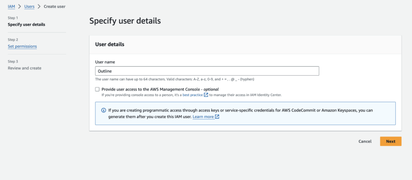This screenshot has height=180, width=412.
Task: Click the info icon in blue notice
Action: 103,110
